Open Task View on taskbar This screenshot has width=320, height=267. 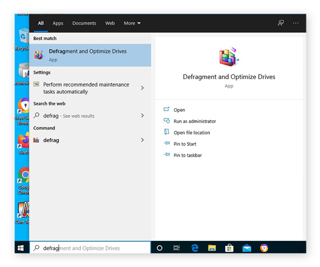click(177, 248)
